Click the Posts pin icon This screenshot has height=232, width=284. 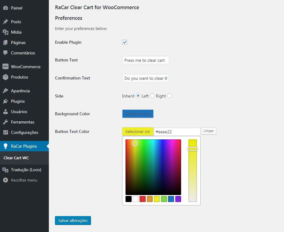[5, 22]
